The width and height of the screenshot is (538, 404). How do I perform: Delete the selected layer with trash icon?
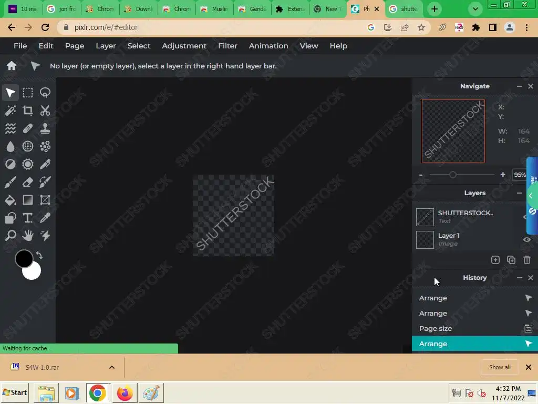pyautogui.click(x=527, y=260)
